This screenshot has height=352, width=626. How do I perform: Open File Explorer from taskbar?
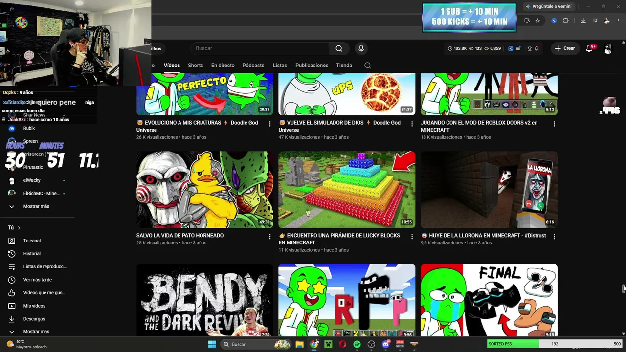(x=300, y=344)
